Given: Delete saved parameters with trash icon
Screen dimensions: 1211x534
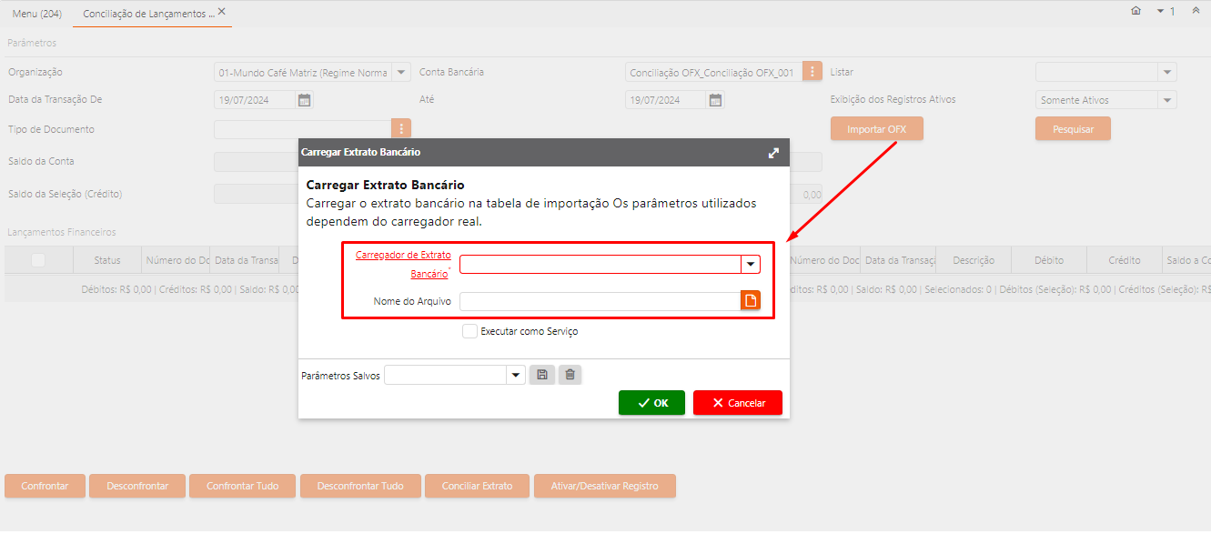Looking at the screenshot, I should 570,375.
